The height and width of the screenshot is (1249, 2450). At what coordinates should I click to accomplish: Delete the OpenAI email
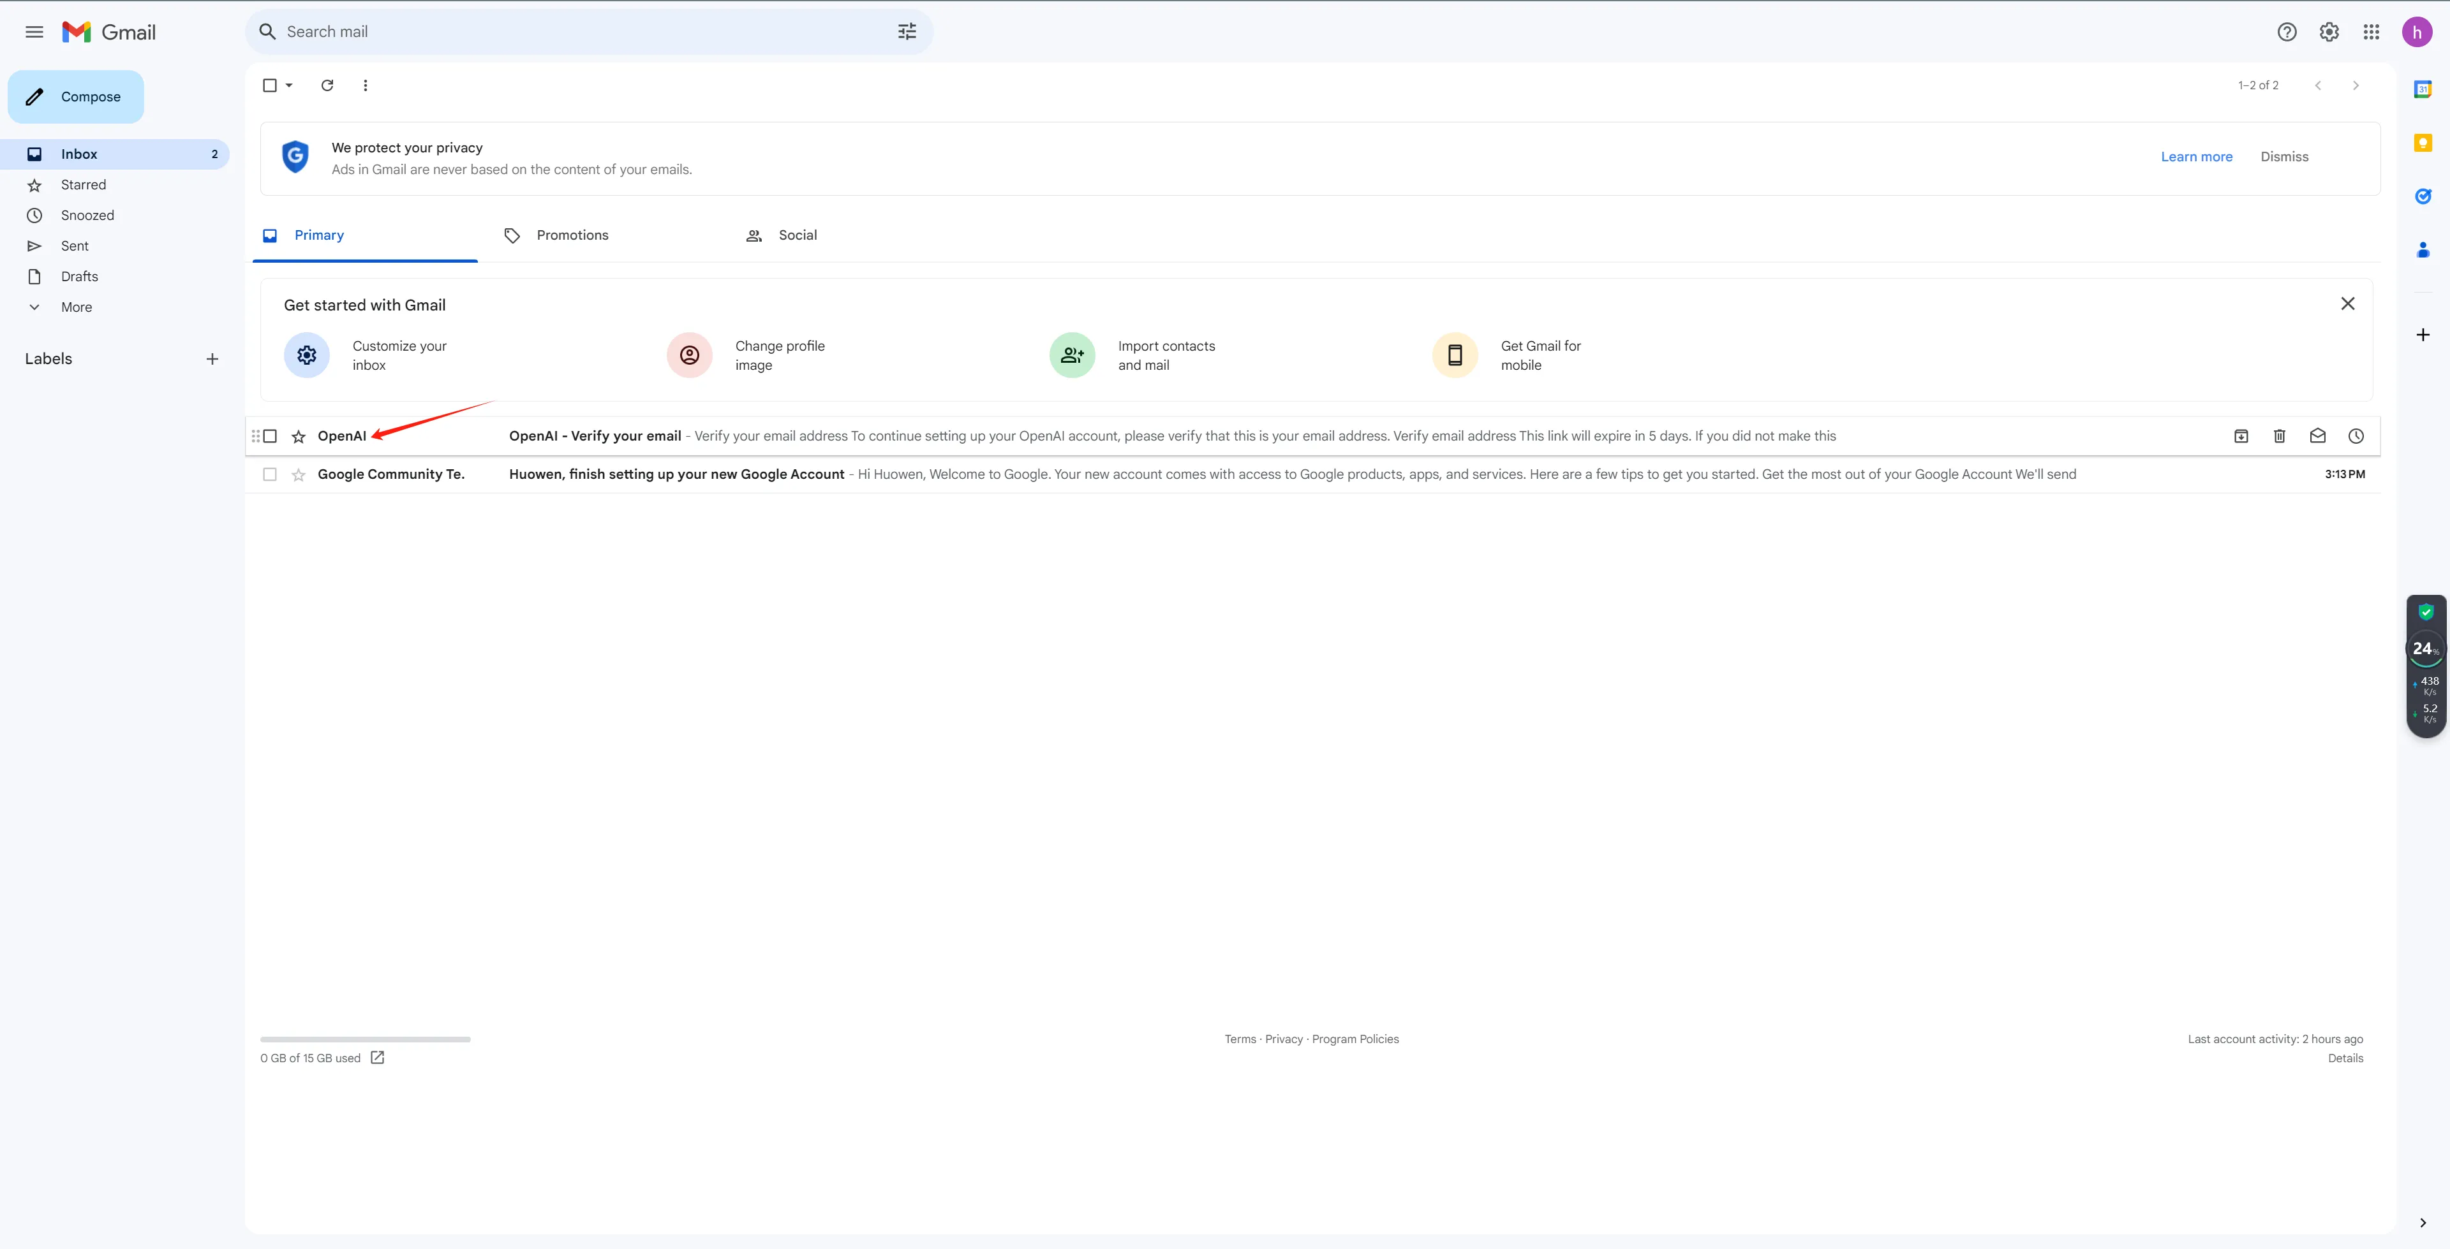pos(2279,436)
